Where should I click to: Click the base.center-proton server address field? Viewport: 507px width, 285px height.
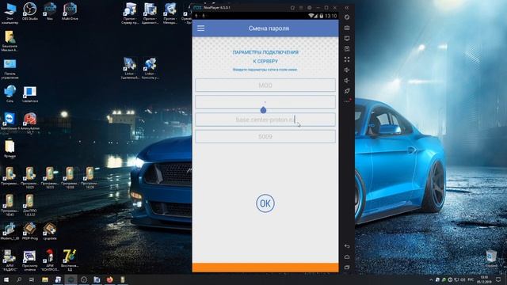click(x=265, y=120)
